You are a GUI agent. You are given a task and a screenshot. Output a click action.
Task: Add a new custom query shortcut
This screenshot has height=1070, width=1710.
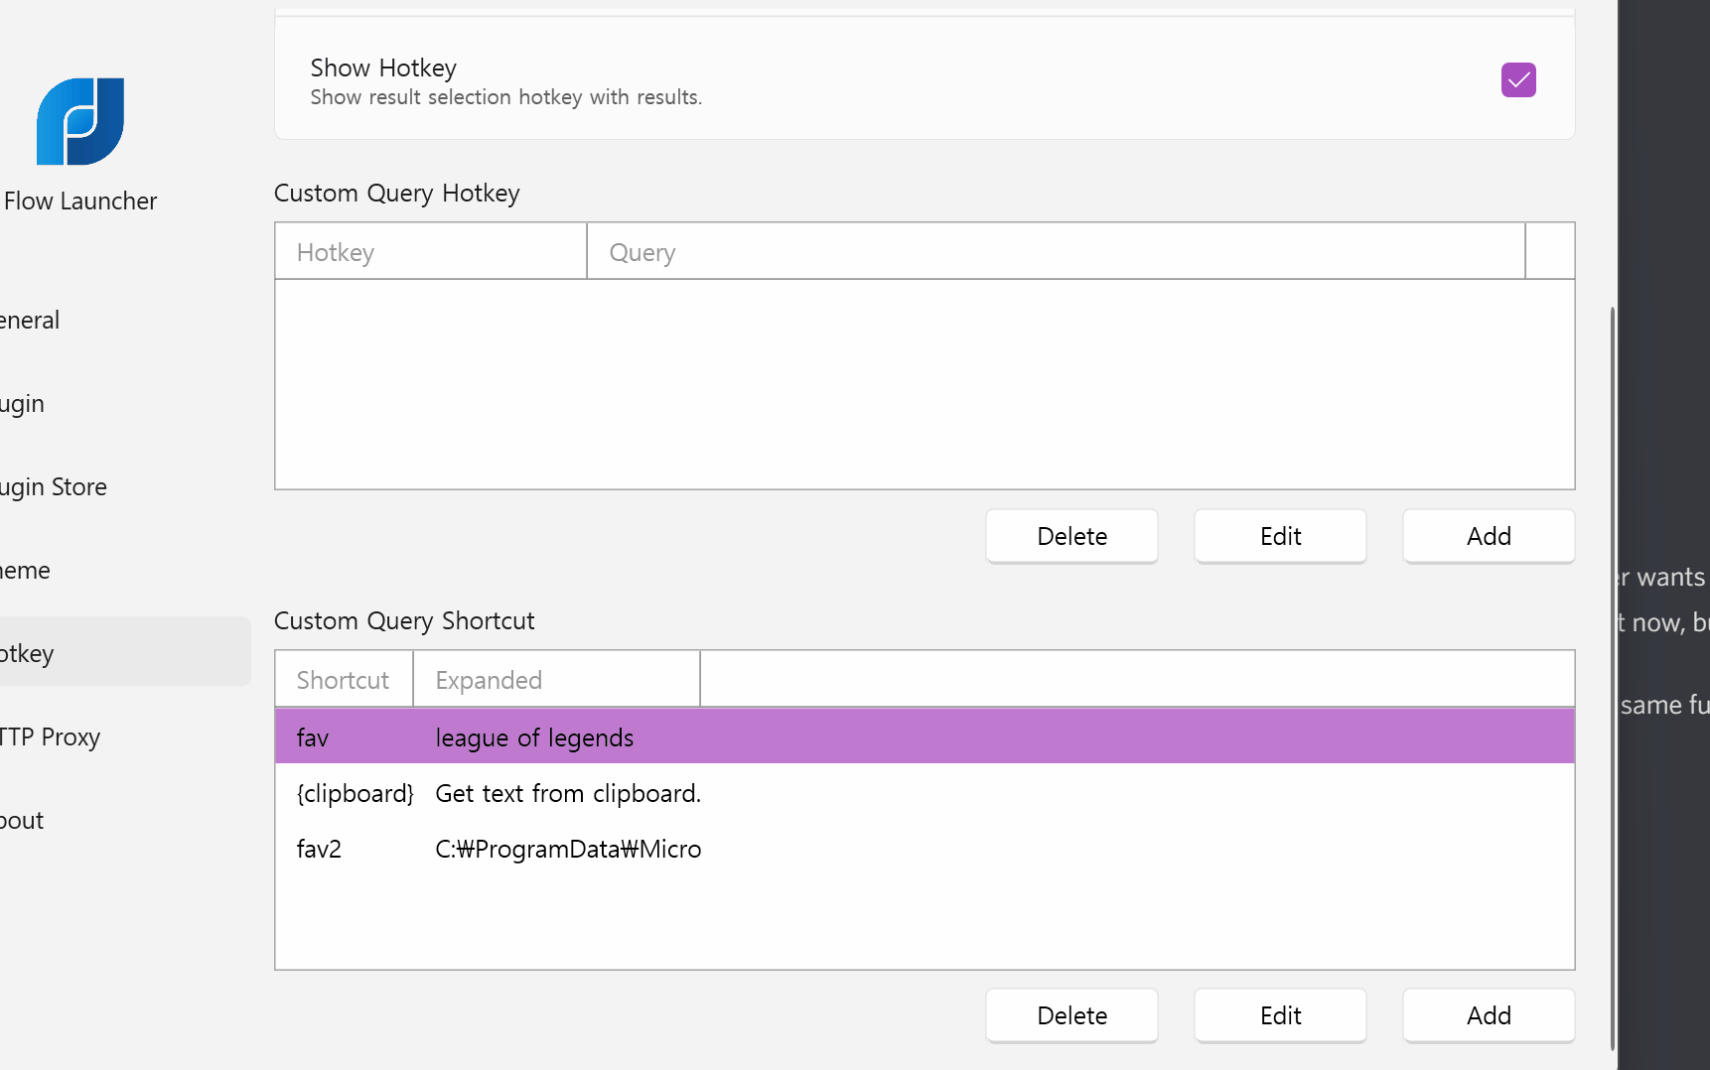(x=1489, y=1015)
